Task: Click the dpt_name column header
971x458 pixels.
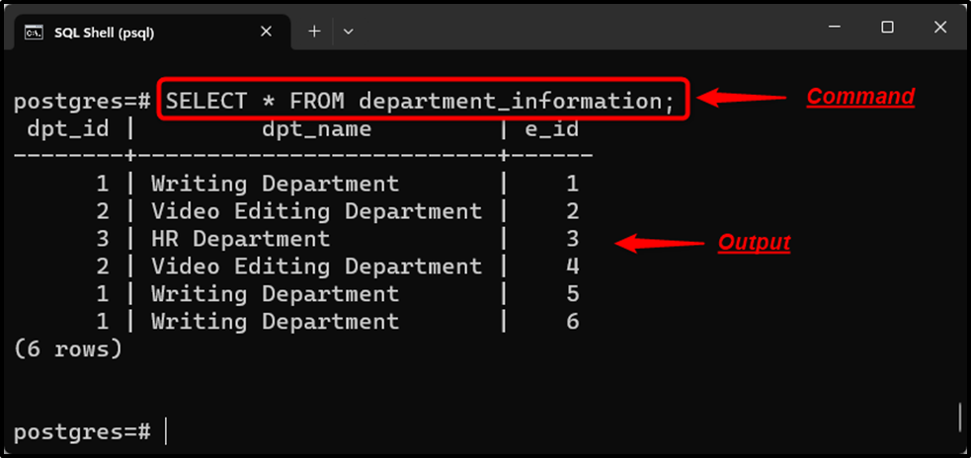Action: point(316,128)
